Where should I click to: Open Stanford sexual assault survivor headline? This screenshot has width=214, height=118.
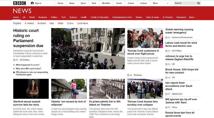pyautogui.click(x=27, y=103)
